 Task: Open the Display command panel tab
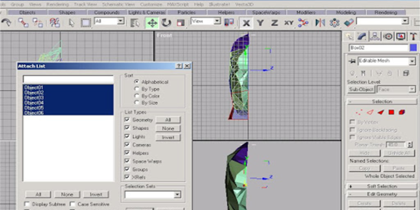[401, 37]
